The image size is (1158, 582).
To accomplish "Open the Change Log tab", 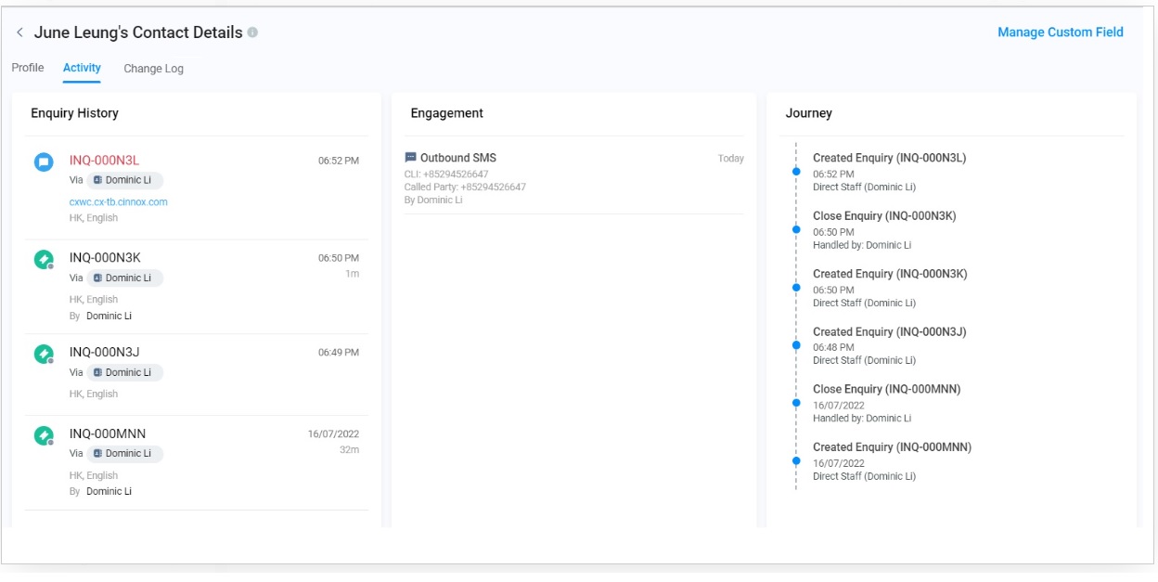I will pyautogui.click(x=153, y=69).
